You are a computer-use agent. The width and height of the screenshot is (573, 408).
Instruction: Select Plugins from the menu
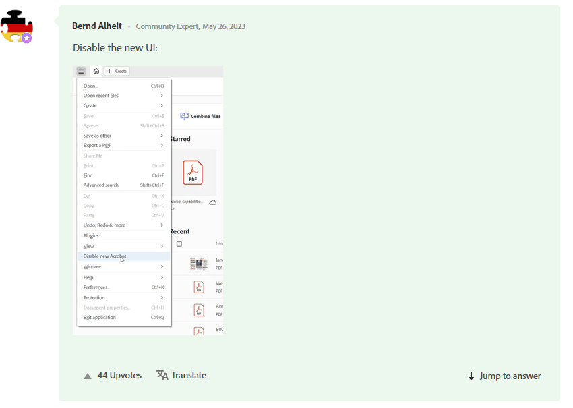tap(90, 235)
